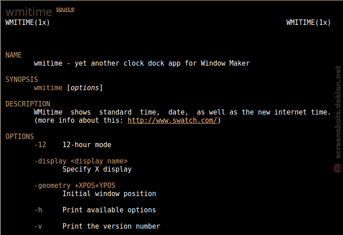Click the -display <display name> option
Image resolution: width=343 pixels, height=235 pixels.
81,161
